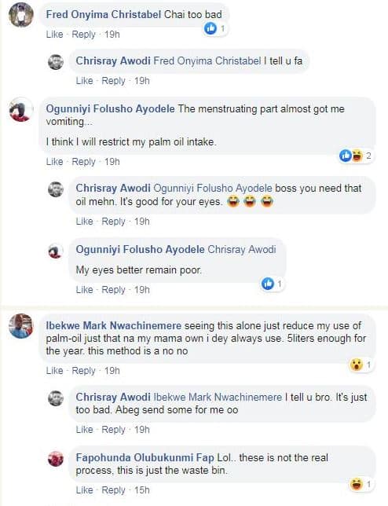The height and width of the screenshot is (506, 388).
Task: Open Fapohunda Olubukunmi Fap's avatar
Action: (56, 459)
